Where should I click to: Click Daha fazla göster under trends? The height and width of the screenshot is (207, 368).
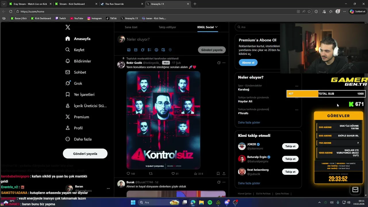249,122
